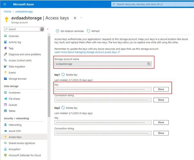Click the sidebar scroll up arrow
The height and width of the screenshot is (160, 194).
click(x=49, y=35)
